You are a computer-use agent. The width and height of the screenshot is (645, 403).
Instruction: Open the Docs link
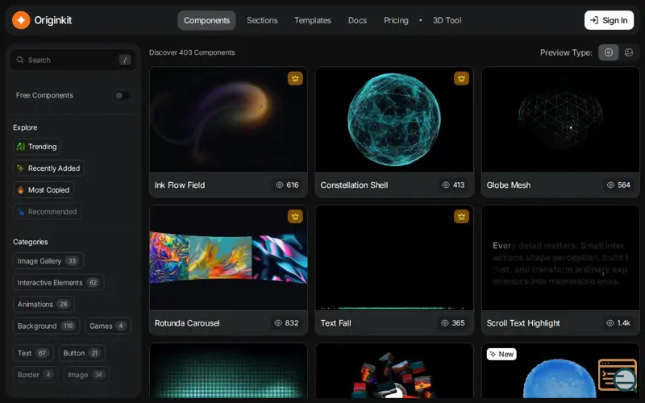coord(357,20)
